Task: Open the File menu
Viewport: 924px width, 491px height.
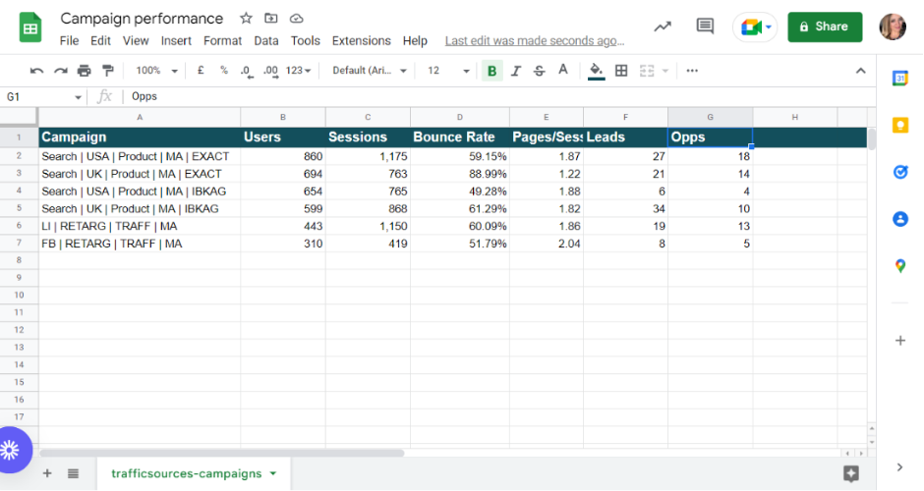Action: click(x=69, y=40)
